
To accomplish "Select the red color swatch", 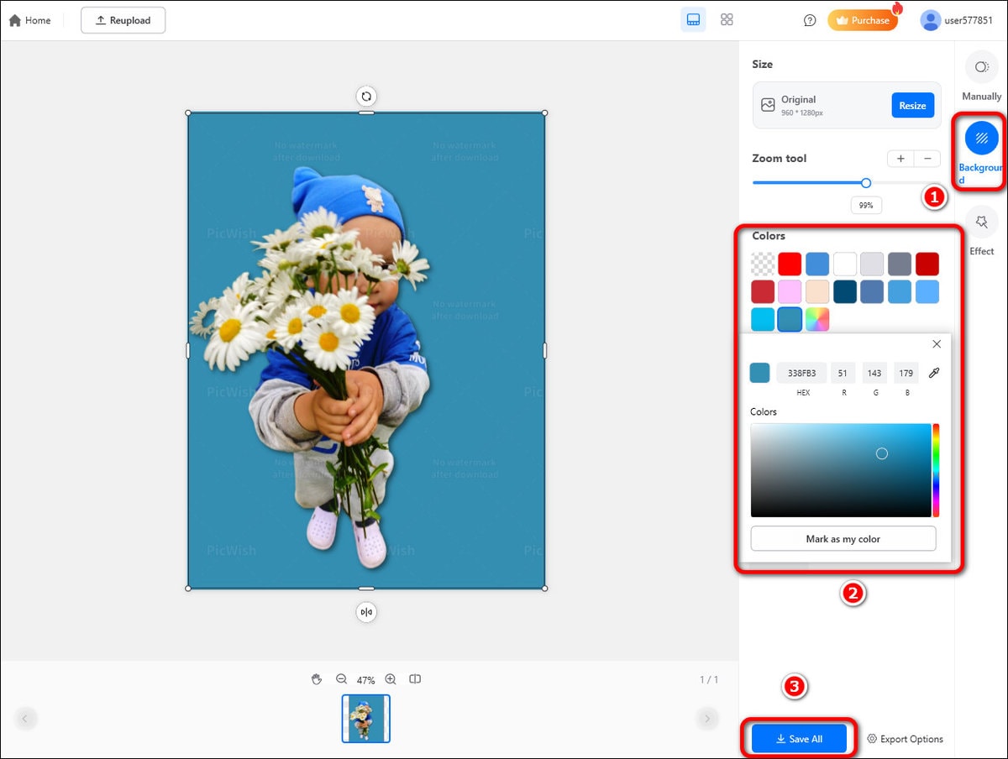I will pos(790,264).
